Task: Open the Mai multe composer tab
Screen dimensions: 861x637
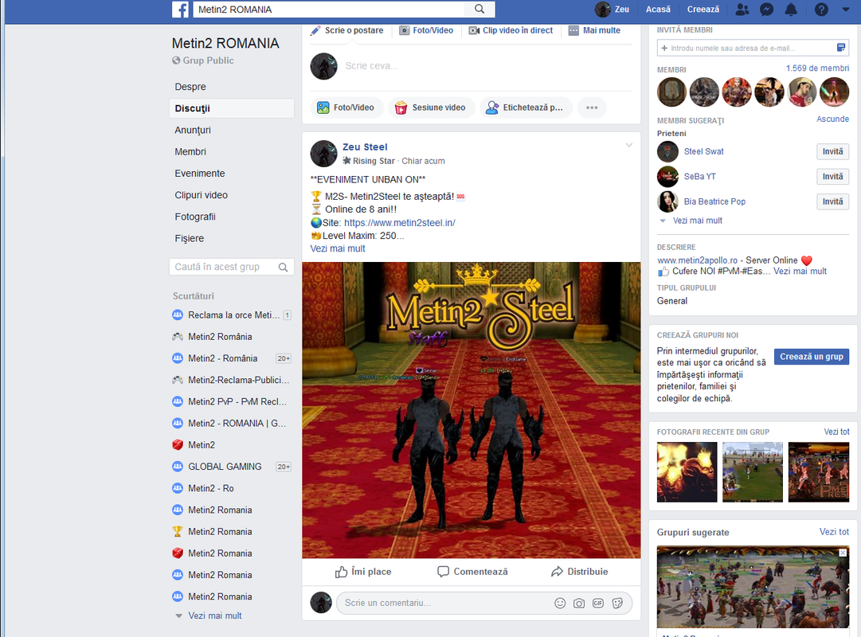Action: click(594, 31)
